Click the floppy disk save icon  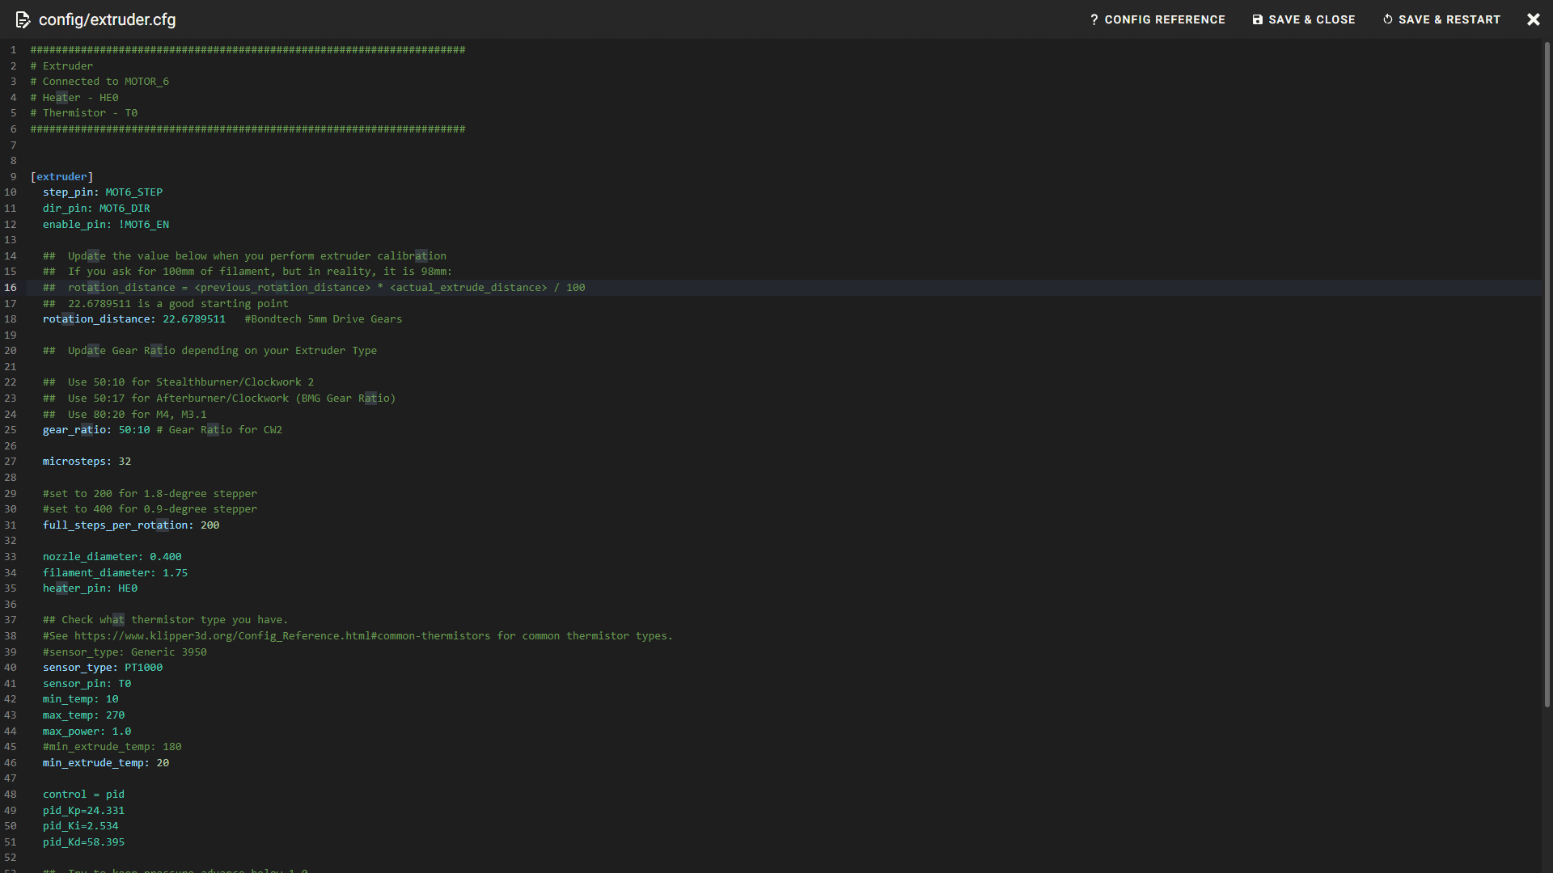(1256, 19)
